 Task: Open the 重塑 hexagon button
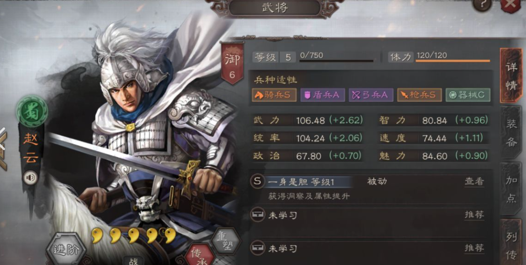[226, 241]
